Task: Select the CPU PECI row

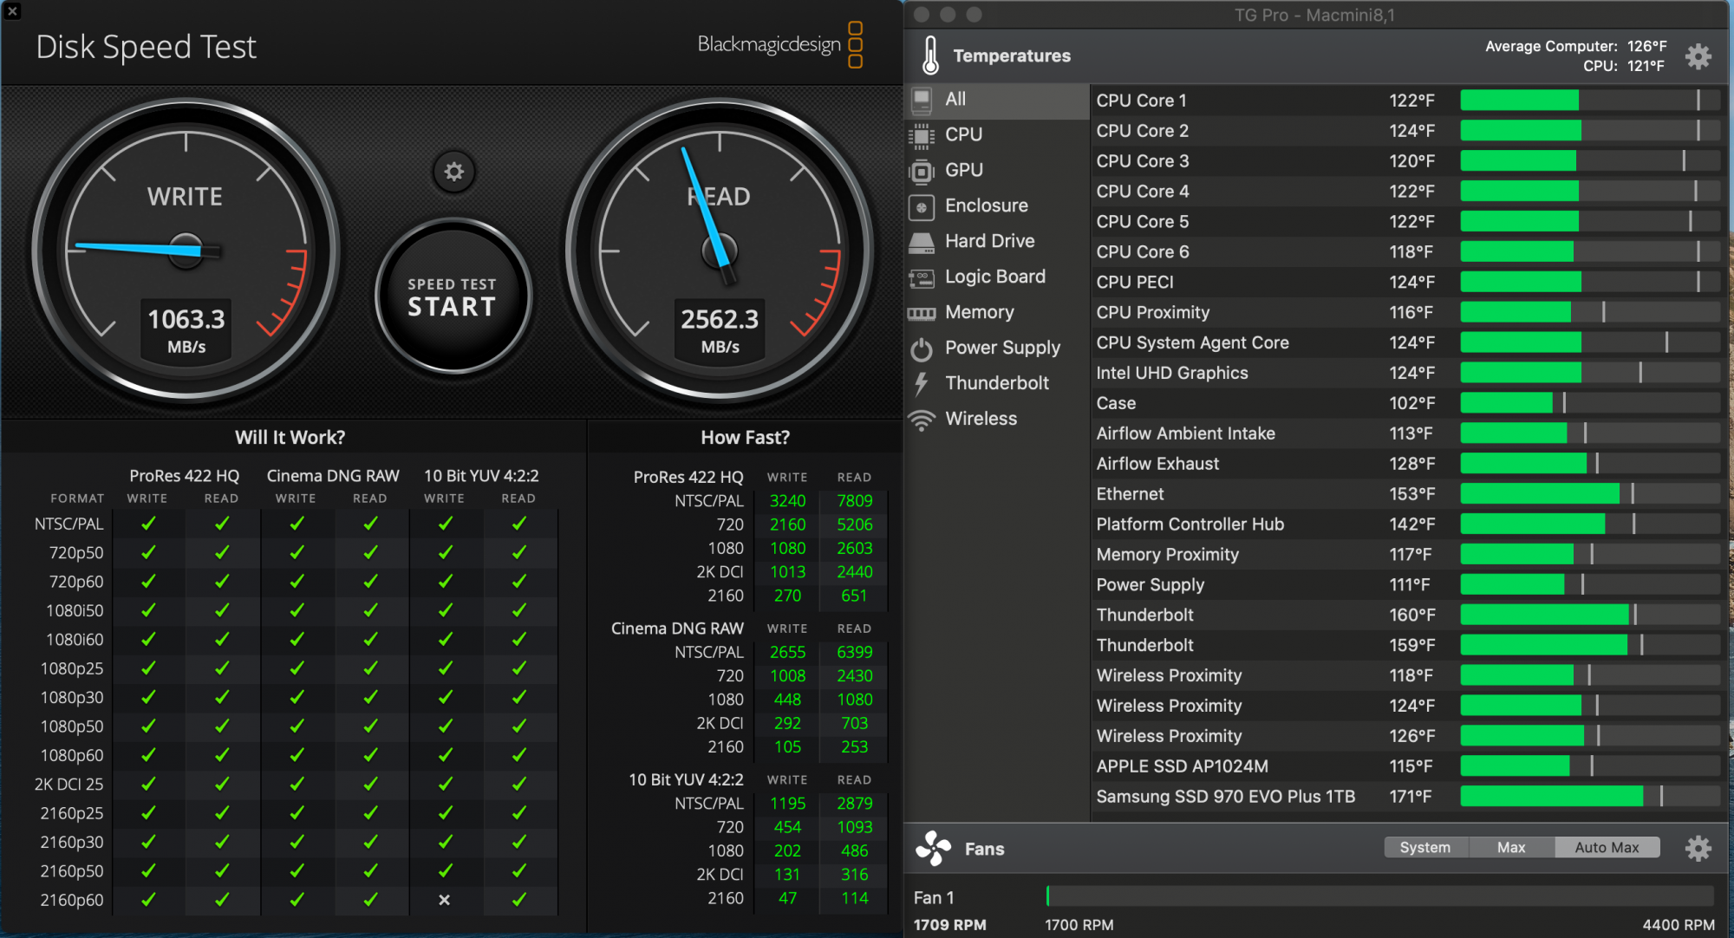Action: pos(1407,283)
